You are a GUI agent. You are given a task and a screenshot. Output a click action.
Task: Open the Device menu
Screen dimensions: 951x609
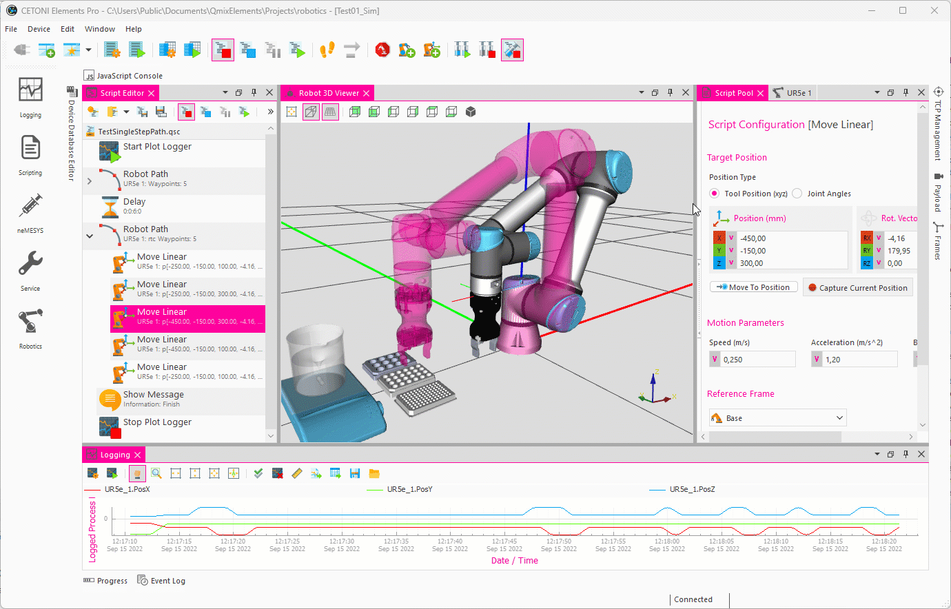(x=39, y=29)
